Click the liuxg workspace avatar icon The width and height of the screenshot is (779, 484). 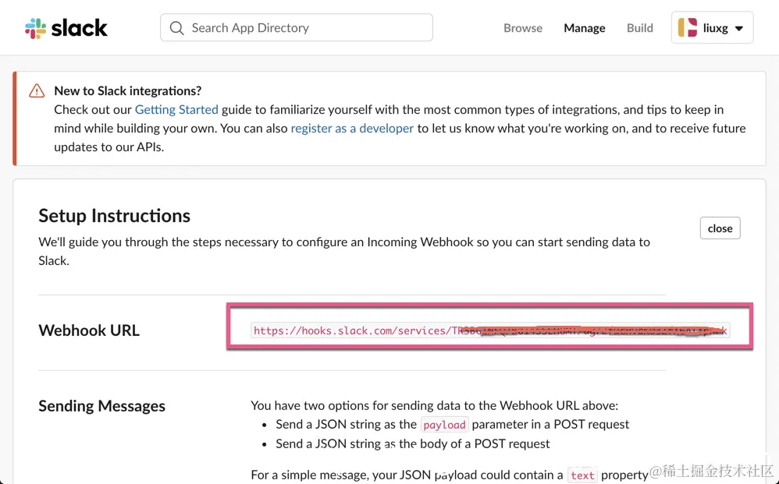point(687,28)
